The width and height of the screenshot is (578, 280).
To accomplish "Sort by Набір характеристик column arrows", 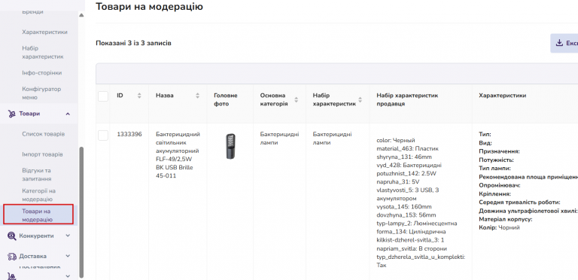I will [x=360, y=99].
